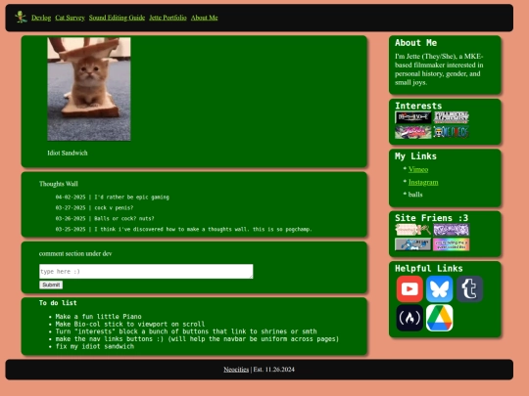The image size is (529, 396).
Task: Click the 'About Me' sidebar heading
Action: click(415, 43)
